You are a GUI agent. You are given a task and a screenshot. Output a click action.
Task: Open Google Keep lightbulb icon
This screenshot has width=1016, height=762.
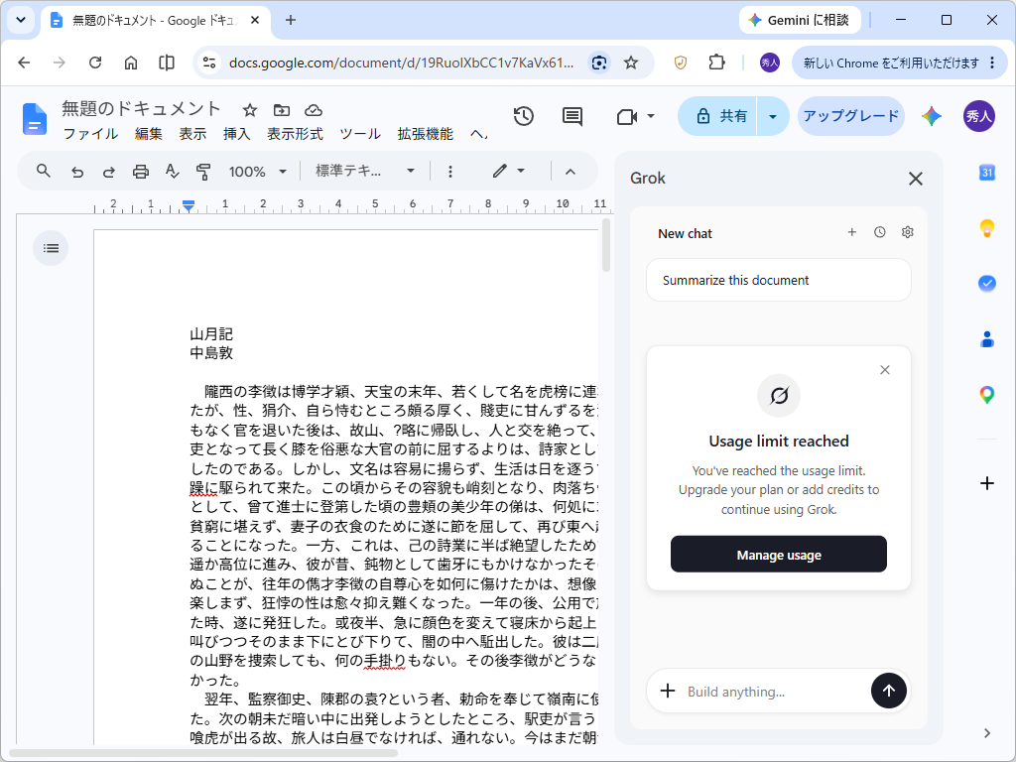pos(986,228)
